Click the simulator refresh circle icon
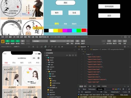 coord(29,47)
